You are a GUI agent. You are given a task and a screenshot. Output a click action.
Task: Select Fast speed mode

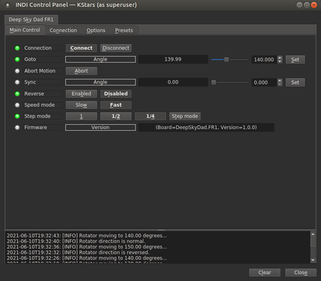pyautogui.click(x=116, y=105)
